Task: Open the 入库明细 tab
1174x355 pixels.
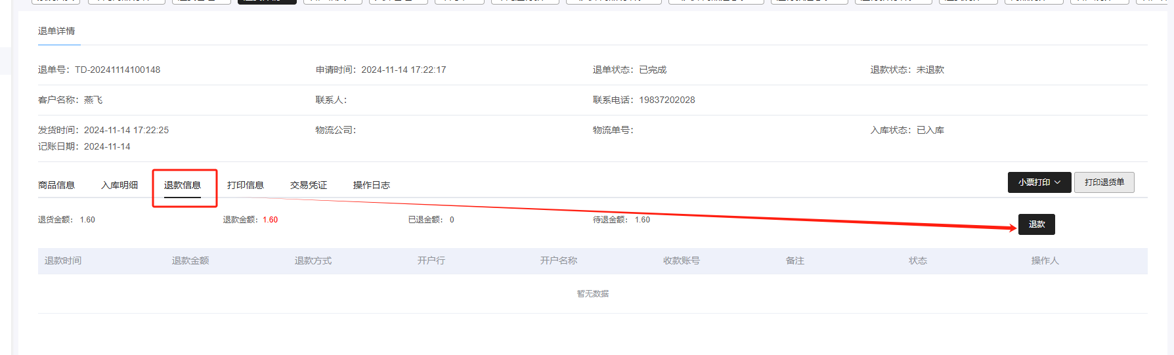Action: pos(120,185)
